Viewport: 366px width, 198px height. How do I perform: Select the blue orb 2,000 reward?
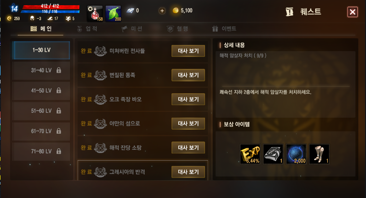[296, 154]
